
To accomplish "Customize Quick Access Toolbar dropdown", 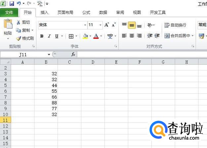I will (47, 4).
